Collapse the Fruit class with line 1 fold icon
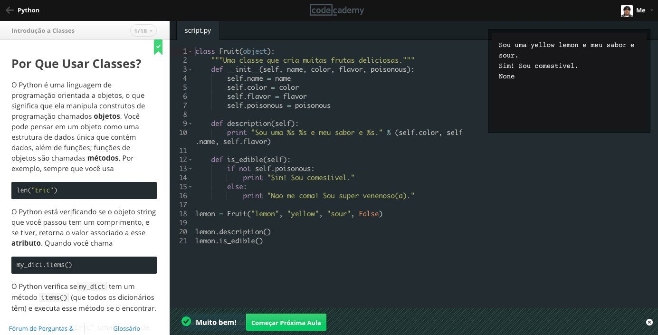The width and height of the screenshot is (658, 335). tap(190, 51)
